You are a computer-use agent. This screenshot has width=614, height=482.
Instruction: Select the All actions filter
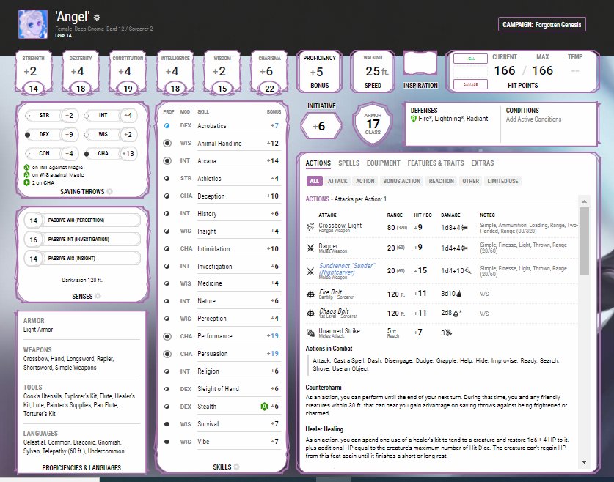tap(314, 181)
